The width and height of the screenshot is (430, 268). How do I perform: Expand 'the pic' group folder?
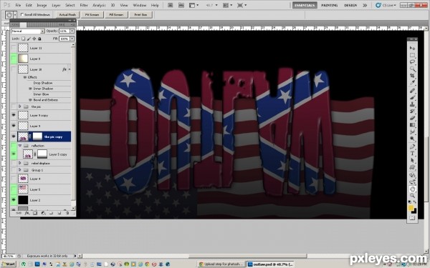[x=20, y=106]
